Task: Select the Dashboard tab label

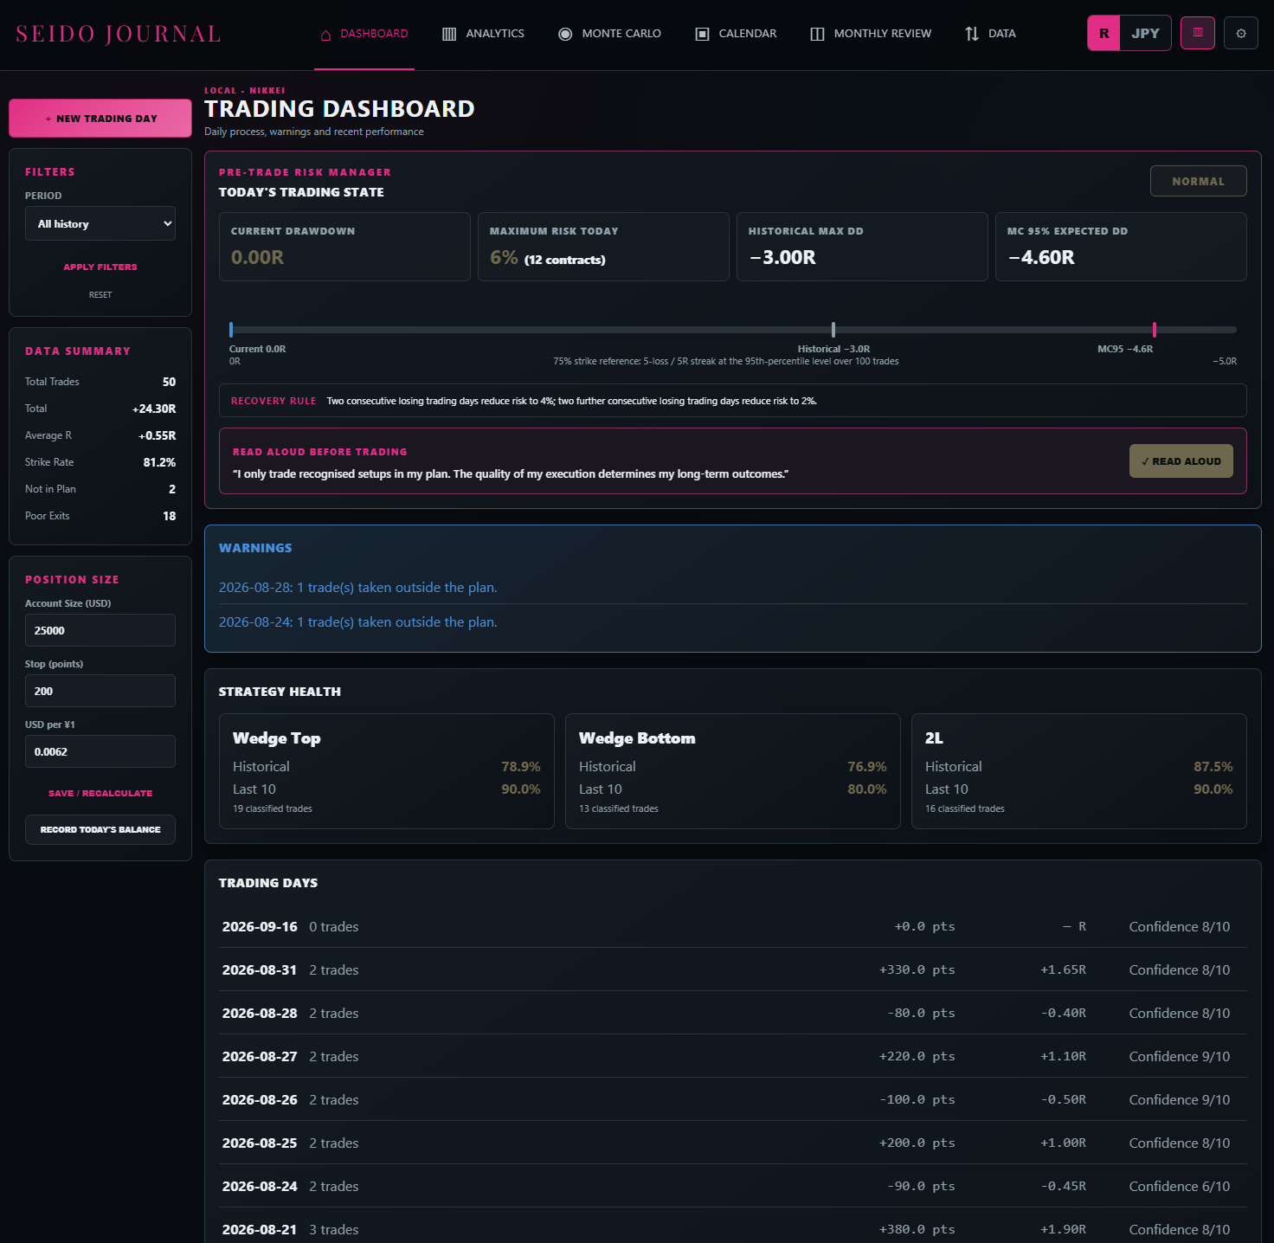Action: 374,34
